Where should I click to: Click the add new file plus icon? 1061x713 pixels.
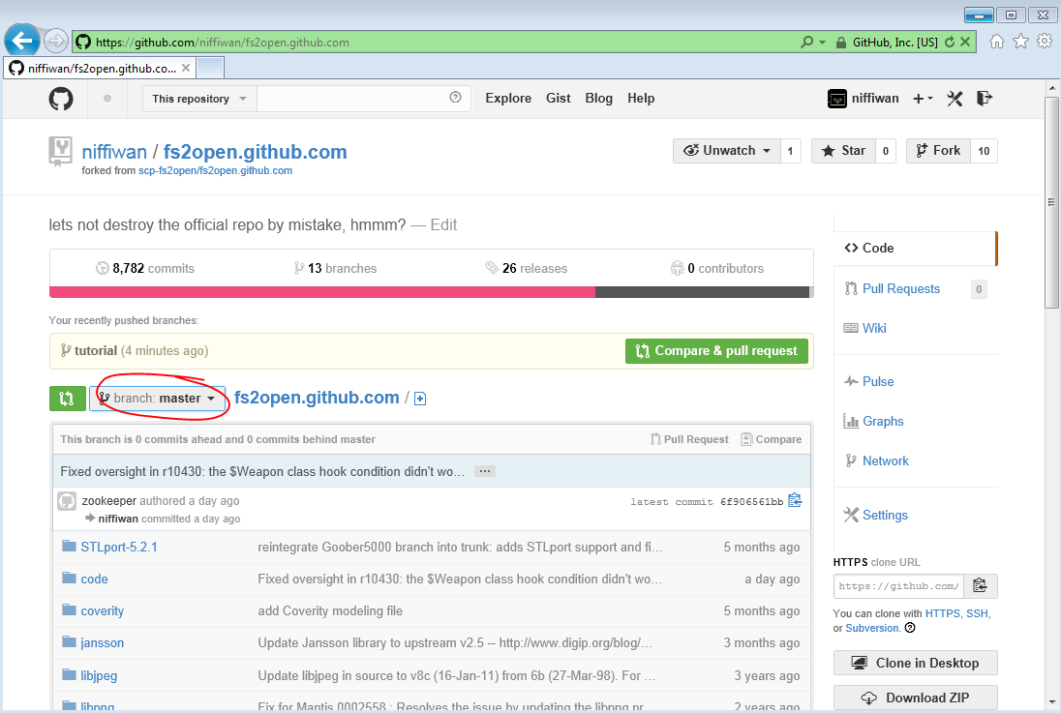(x=420, y=399)
